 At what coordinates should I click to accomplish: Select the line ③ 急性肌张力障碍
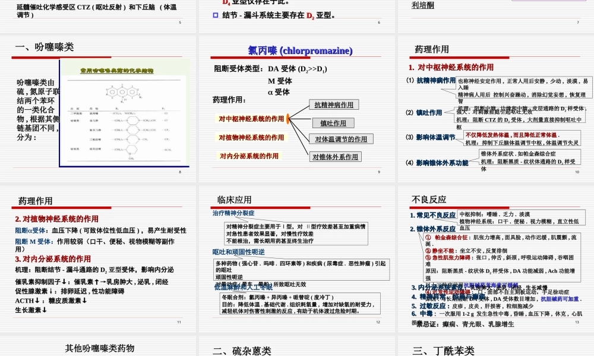coord(500,260)
